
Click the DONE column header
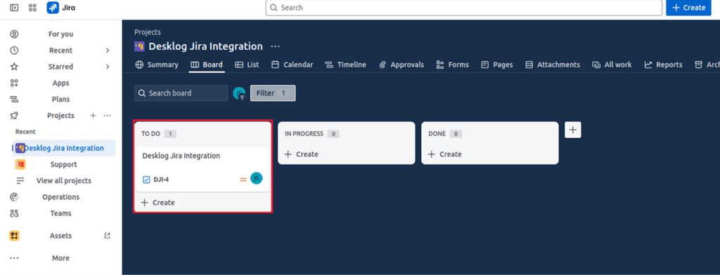[x=437, y=134]
